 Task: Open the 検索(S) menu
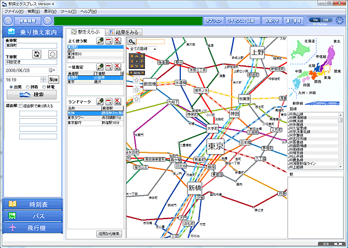[34, 12]
